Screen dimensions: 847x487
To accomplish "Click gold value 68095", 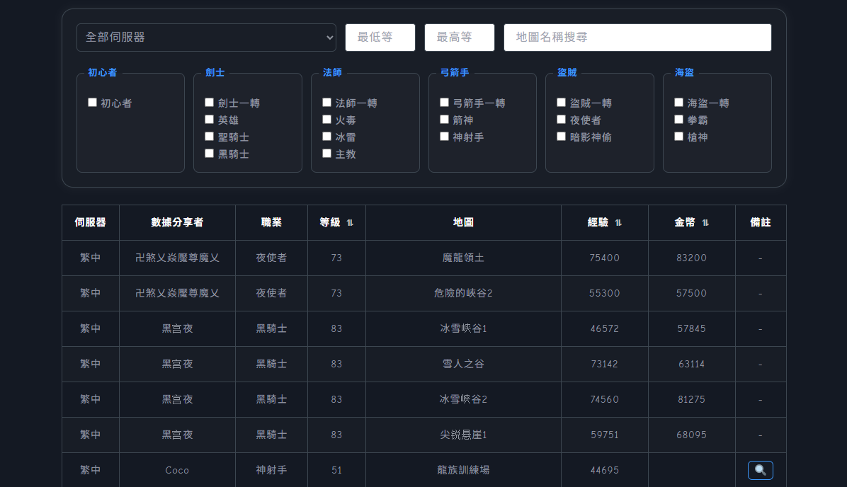I will coord(691,435).
